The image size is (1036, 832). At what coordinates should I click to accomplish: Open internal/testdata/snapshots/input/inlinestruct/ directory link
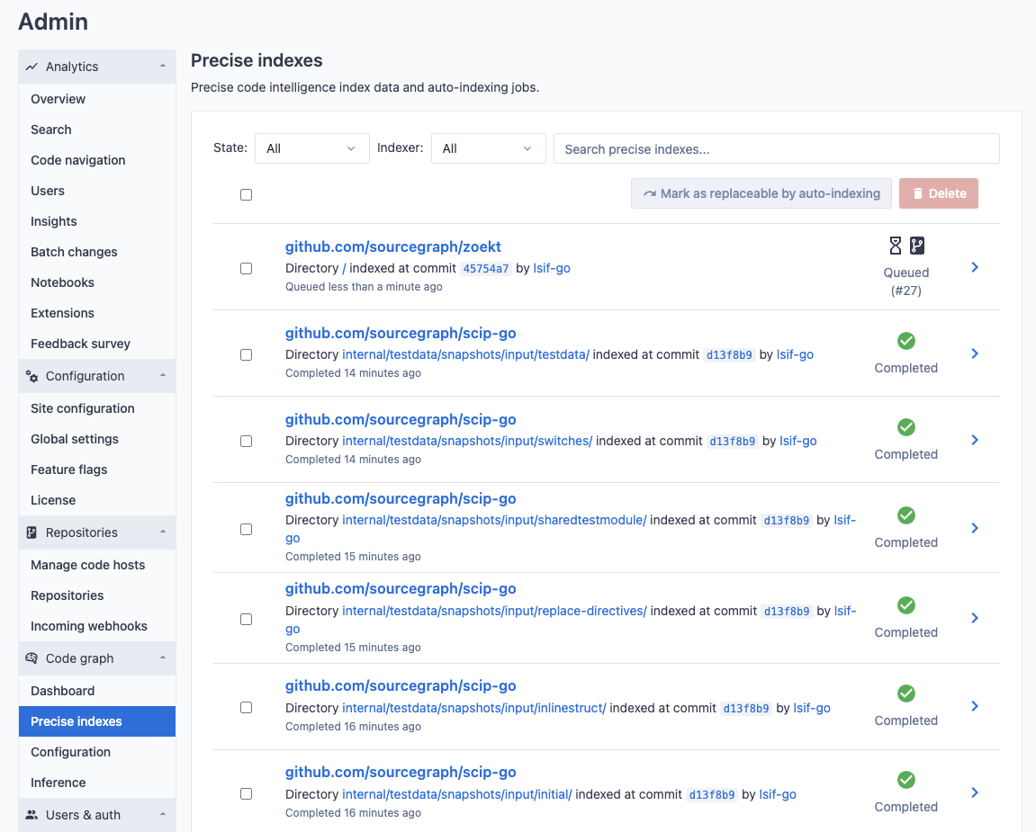tap(473, 709)
